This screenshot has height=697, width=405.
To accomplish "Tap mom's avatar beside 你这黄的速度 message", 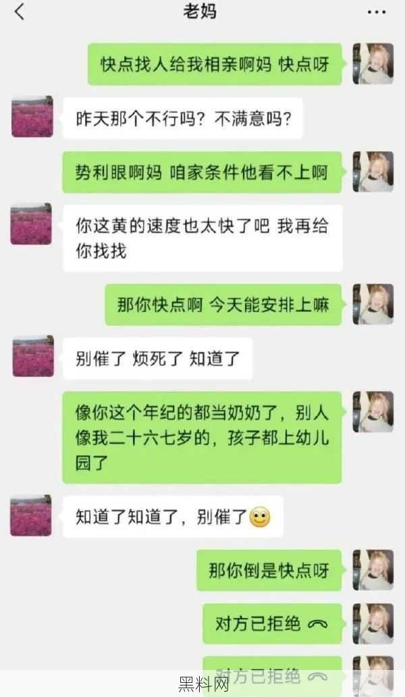I will point(31,224).
